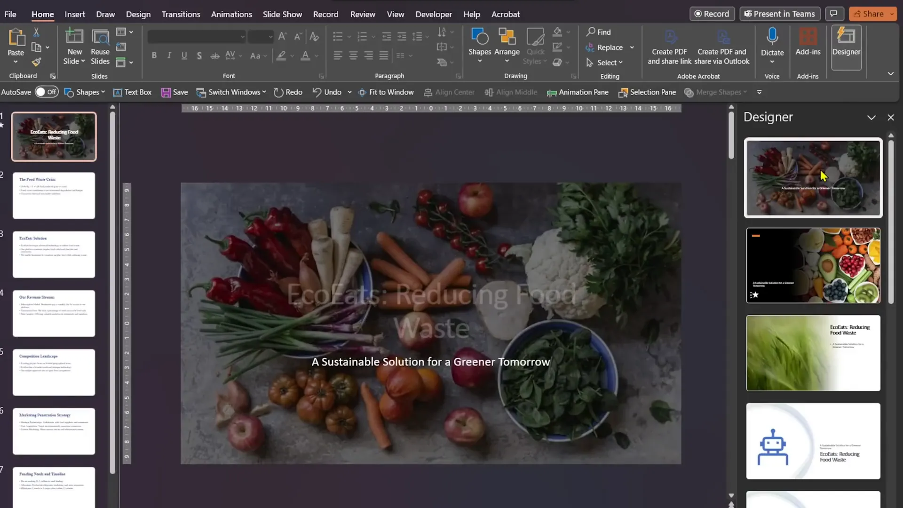Click the slide subtitle text
Screen dimensions: 903x508
click(x=430, y=362)
